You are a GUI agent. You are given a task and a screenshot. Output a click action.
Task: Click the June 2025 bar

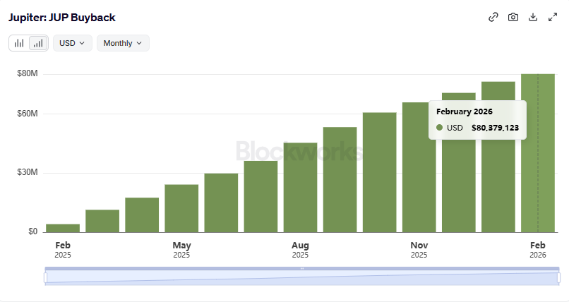[221, 203]
